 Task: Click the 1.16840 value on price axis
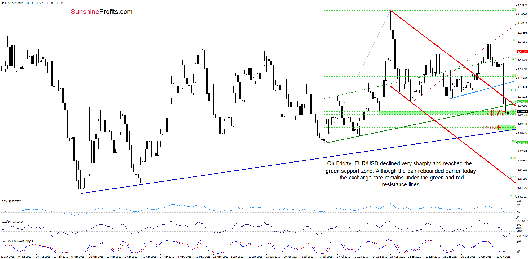click(522, 14)
